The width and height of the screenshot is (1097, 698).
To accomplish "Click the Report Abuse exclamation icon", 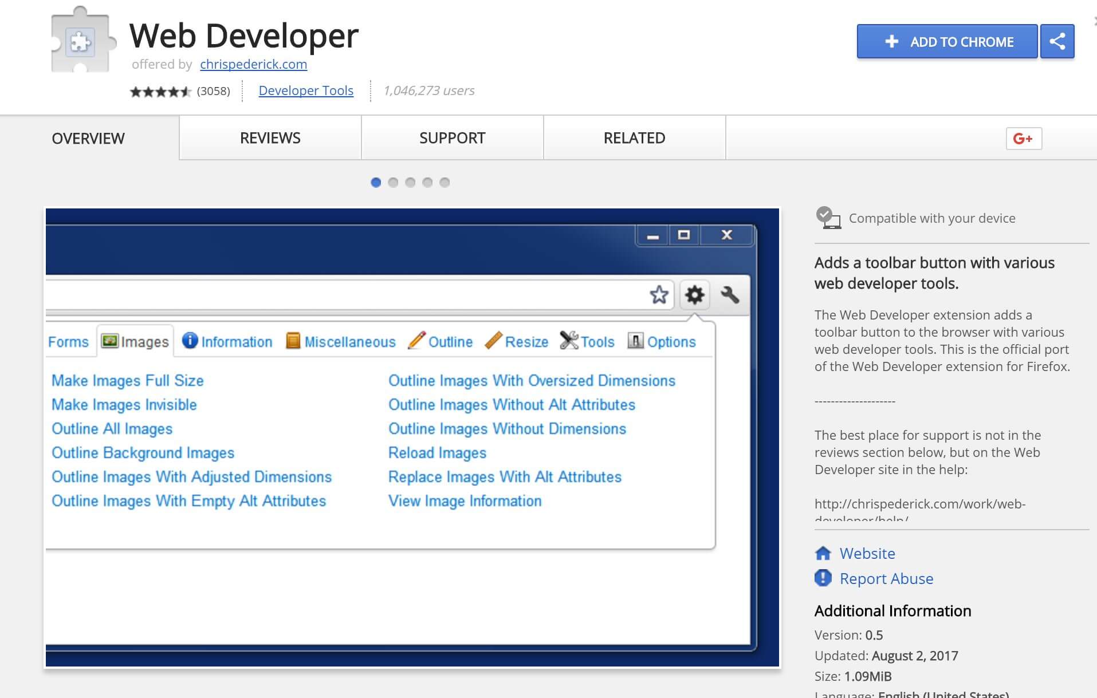I will pos(823,578).
